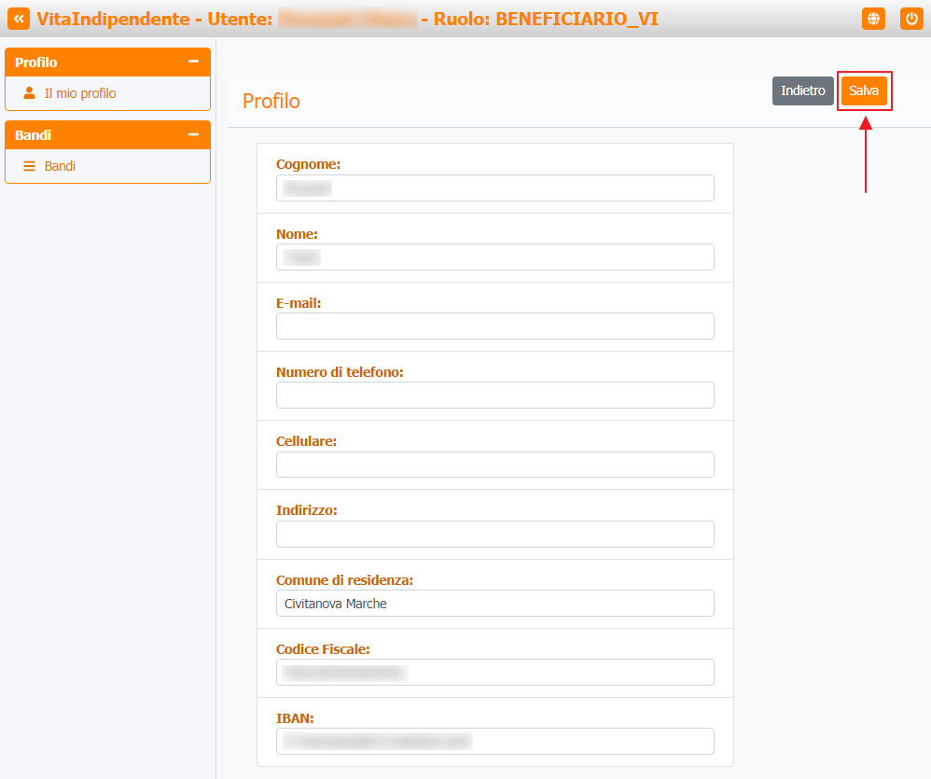The image size is (931, 779).
Task: Focus the Cognome input field
Action: 495,188
